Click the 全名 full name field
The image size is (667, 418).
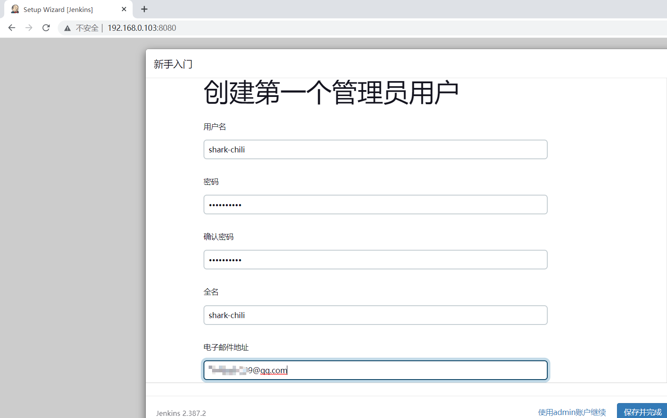pos(375,315)
